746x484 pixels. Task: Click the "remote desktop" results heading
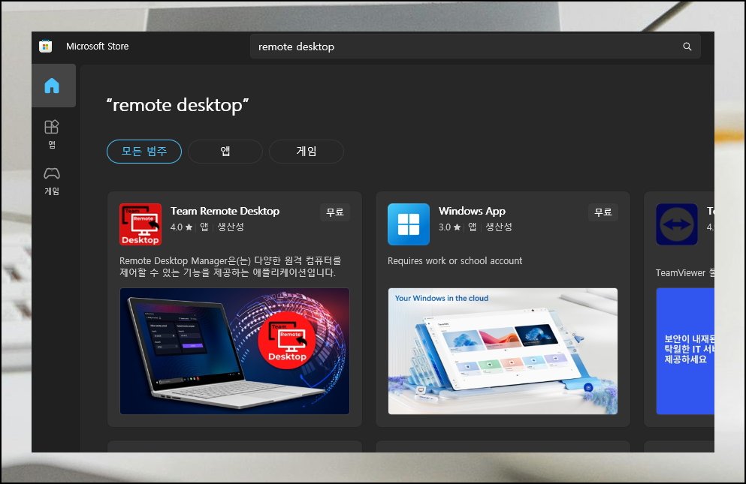(177, 105)
